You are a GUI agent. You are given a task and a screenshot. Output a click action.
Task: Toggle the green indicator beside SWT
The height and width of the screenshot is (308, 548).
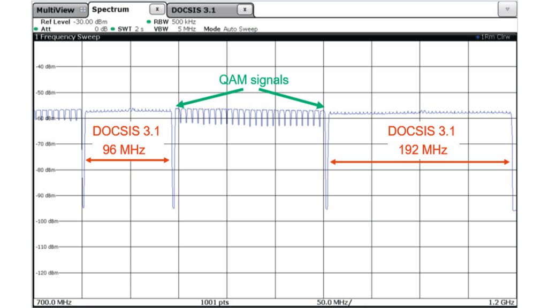click(113, 29)
